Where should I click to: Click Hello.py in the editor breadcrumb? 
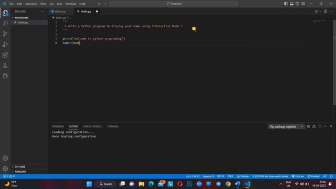pos(61,18)
